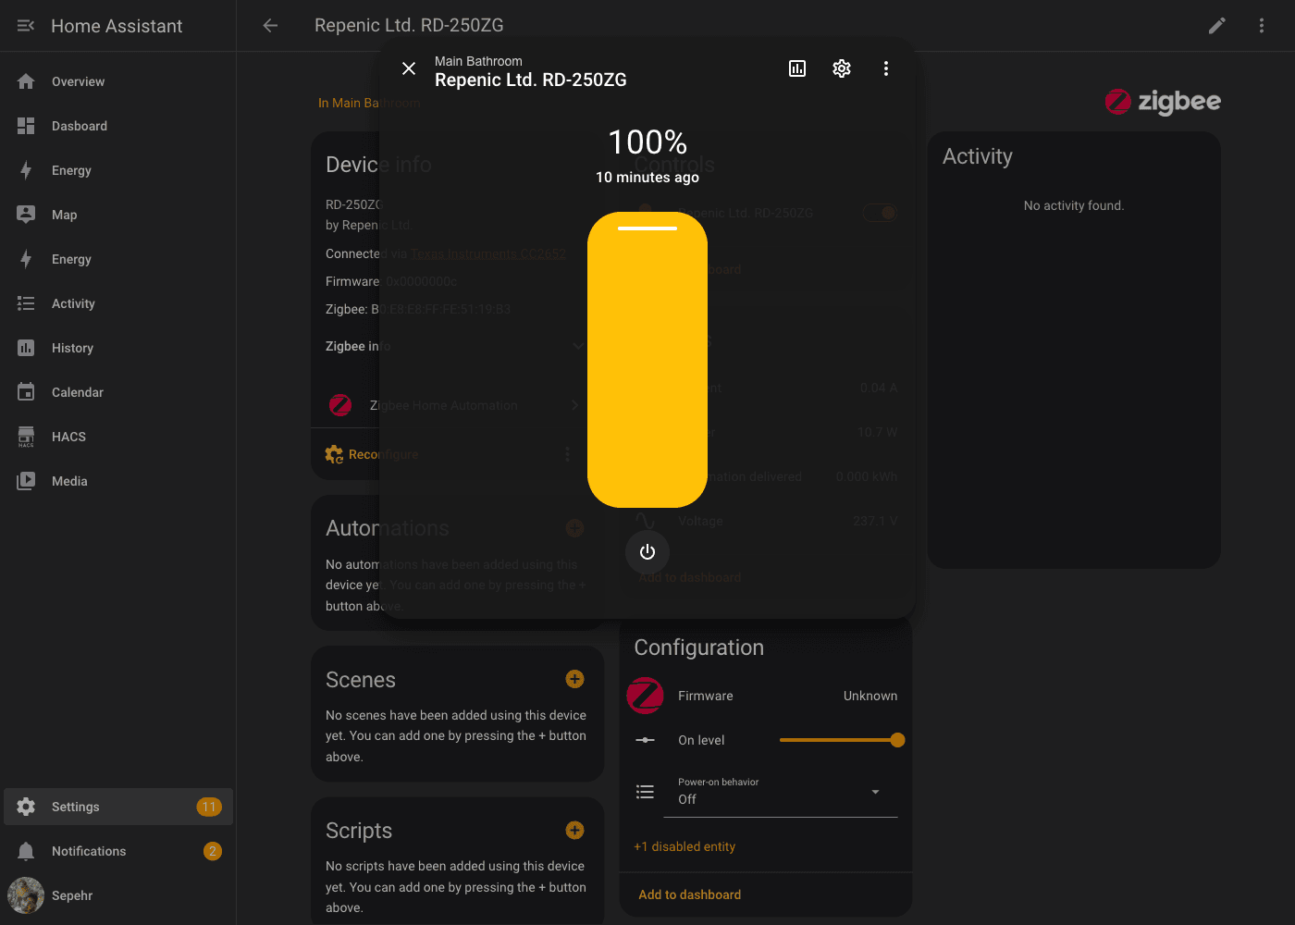Open Settings with 11 badge

[118, 807]
